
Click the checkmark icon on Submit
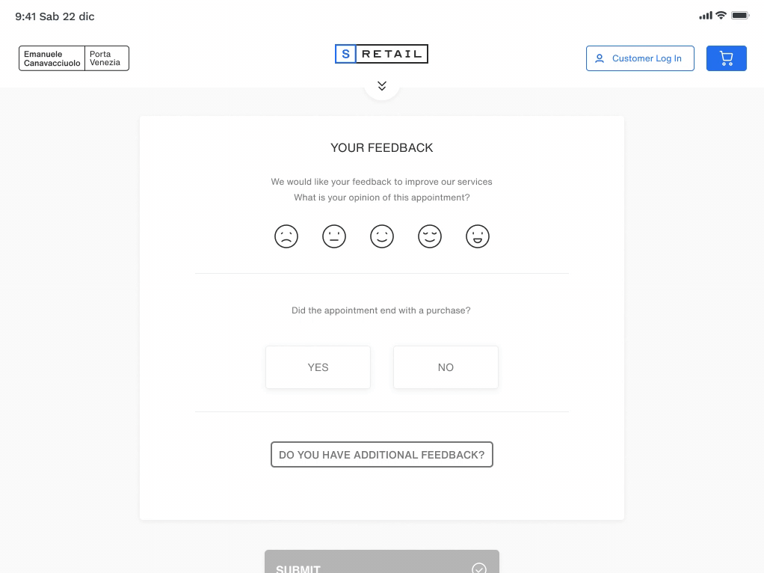(x=479, y=568)
